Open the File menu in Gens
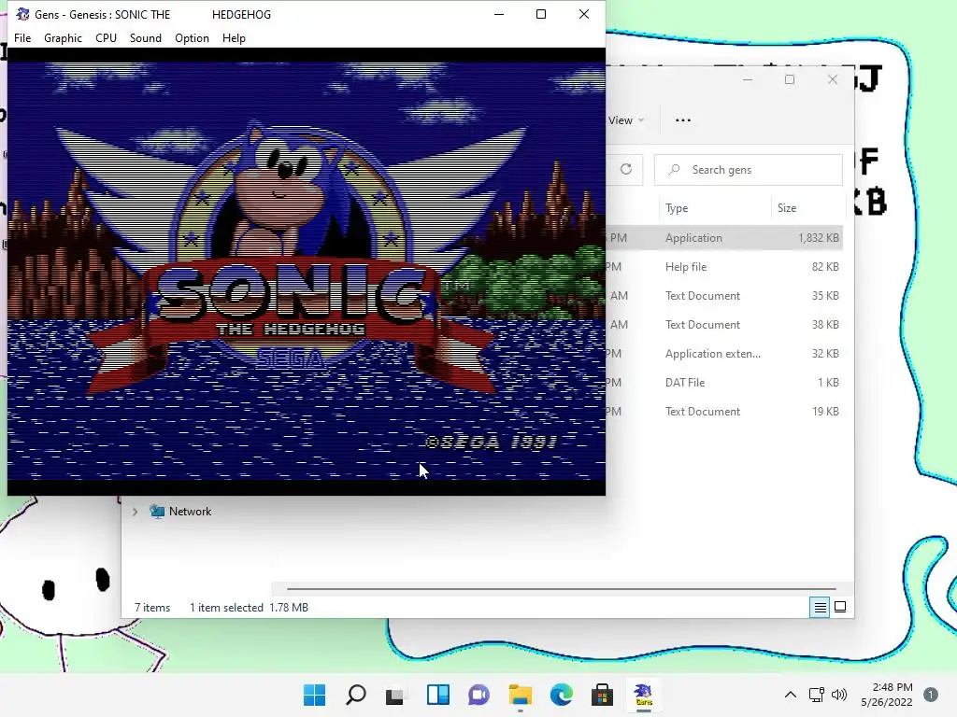The width and height of the screenshot is (957, 717). [22, 37]
